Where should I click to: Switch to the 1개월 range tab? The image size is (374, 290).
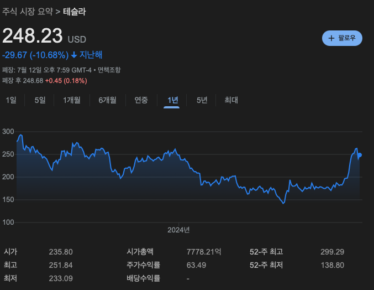72,100
